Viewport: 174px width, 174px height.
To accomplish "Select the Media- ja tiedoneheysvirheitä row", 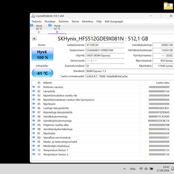I will click(x=101, y=142).
